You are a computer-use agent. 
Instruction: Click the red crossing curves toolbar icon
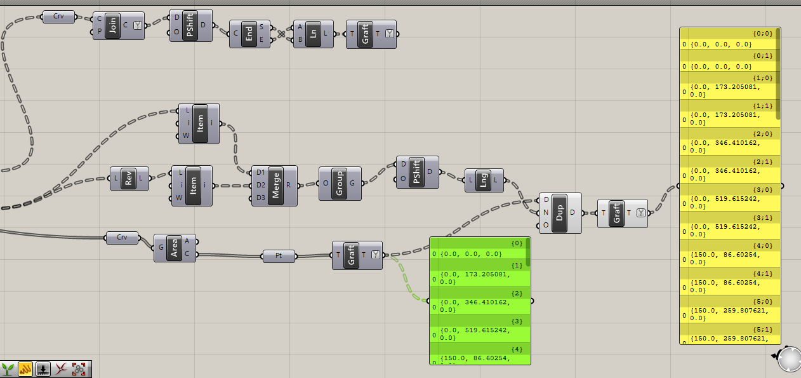click(61, 369)
